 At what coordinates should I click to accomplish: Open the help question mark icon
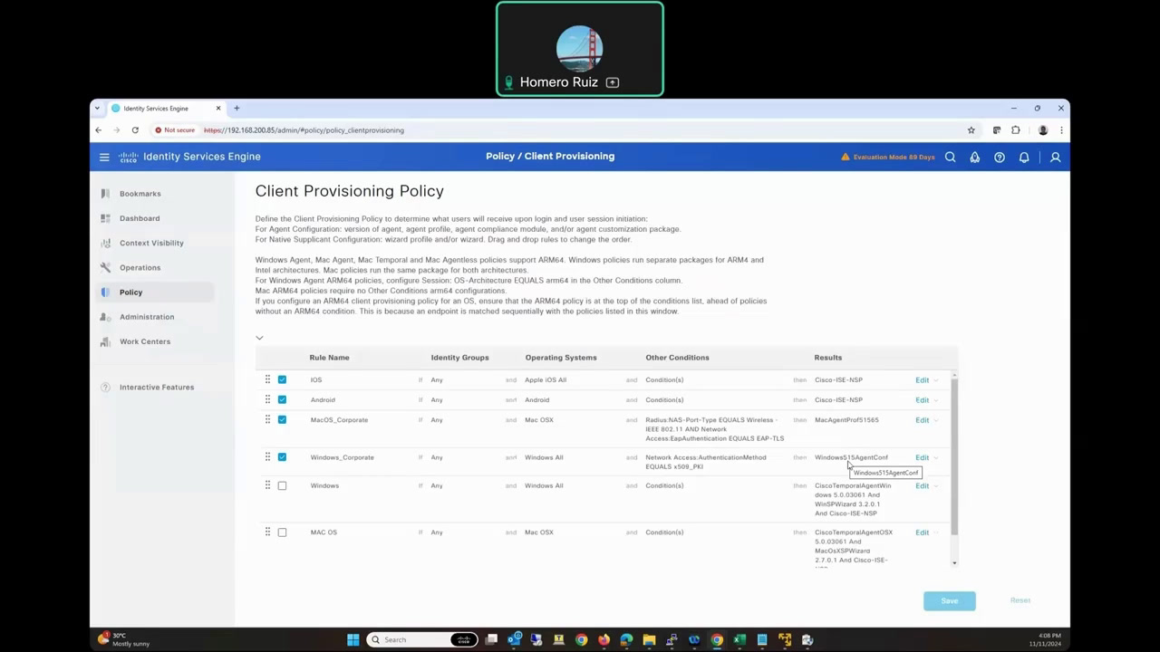click(x=1000, y=157)
